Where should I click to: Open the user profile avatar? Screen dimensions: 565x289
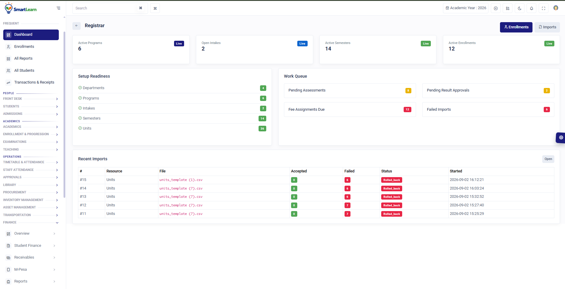556,8
